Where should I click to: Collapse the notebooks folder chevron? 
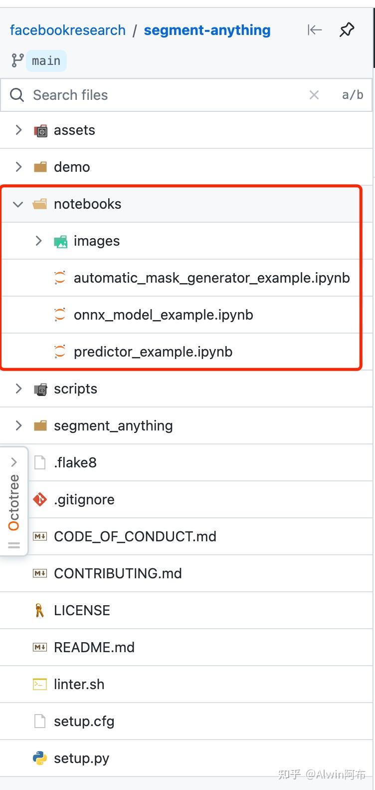tap(18, 204)
